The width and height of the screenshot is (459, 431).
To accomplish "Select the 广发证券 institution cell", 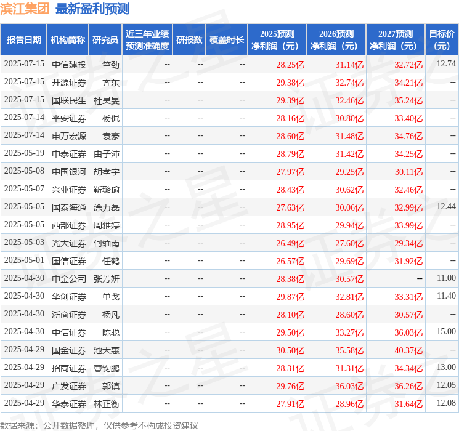I will 69,386.
